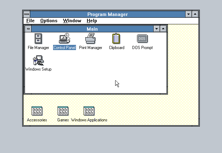This screenshot has height=153, width=222.
Task: Click the "Clipboard" label text
Action: pyautogui.click(x=117, y=48)
